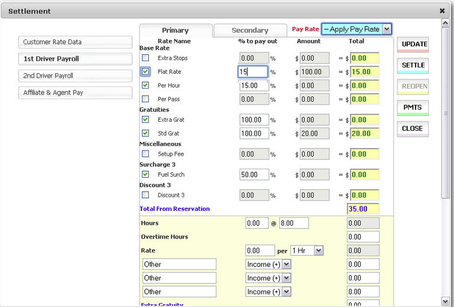The image size is (454, 307).
Task: Toggle the Extra Stops checkbox
Action: click(x=145, y=58)
